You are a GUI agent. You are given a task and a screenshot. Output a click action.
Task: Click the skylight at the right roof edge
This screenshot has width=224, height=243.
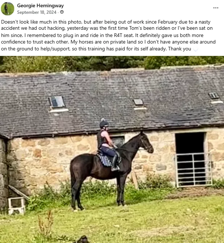(x=214, y=96)
